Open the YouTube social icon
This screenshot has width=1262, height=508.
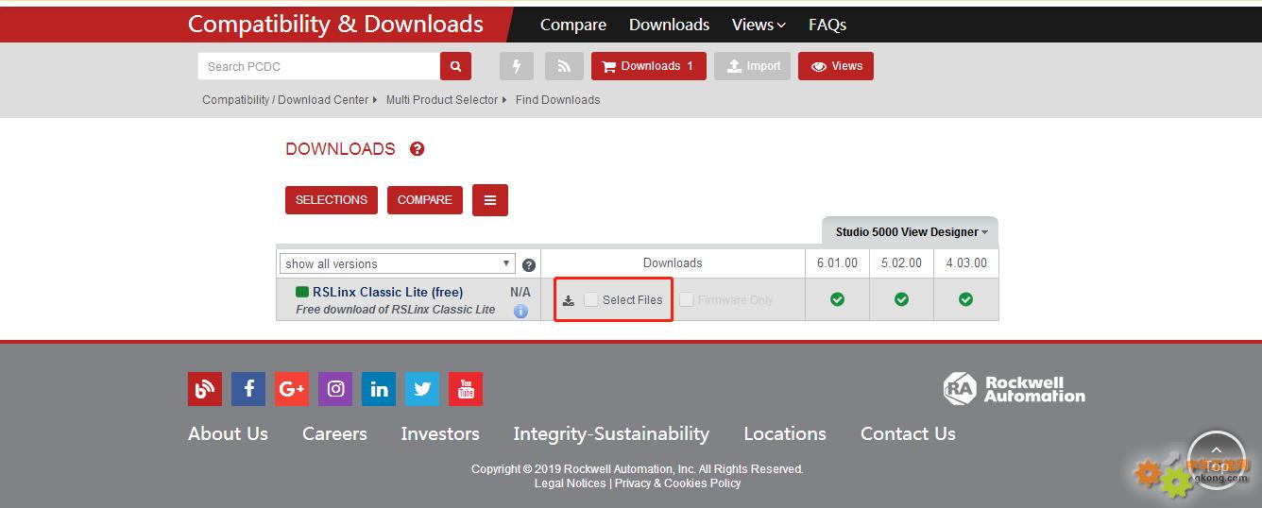coord(466,388)
